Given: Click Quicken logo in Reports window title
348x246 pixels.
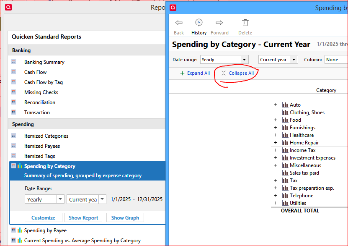Looking at the screenshot, I should [x=8, y=7].
